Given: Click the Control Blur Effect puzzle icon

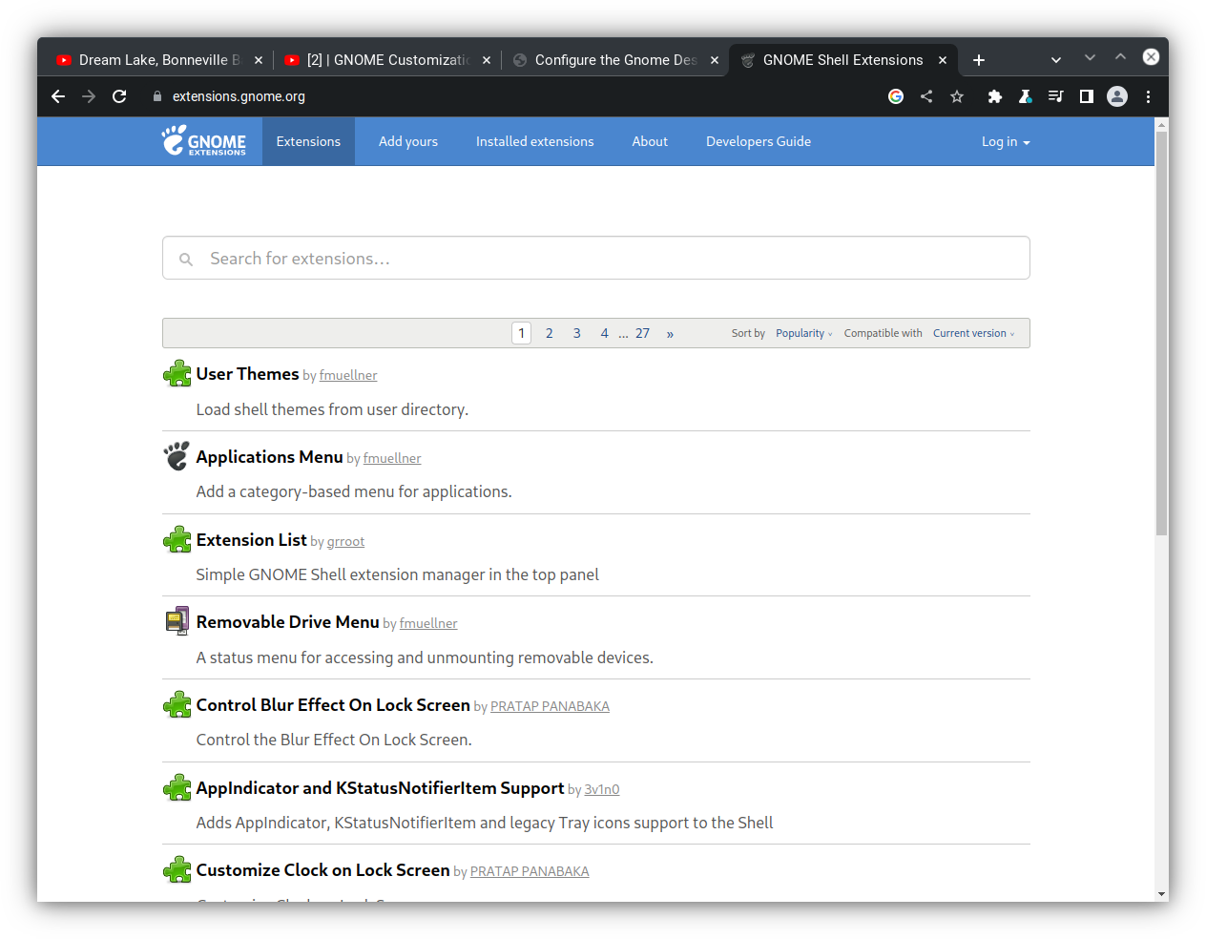Looking at the screenshot, I should [x=177, y=705].
